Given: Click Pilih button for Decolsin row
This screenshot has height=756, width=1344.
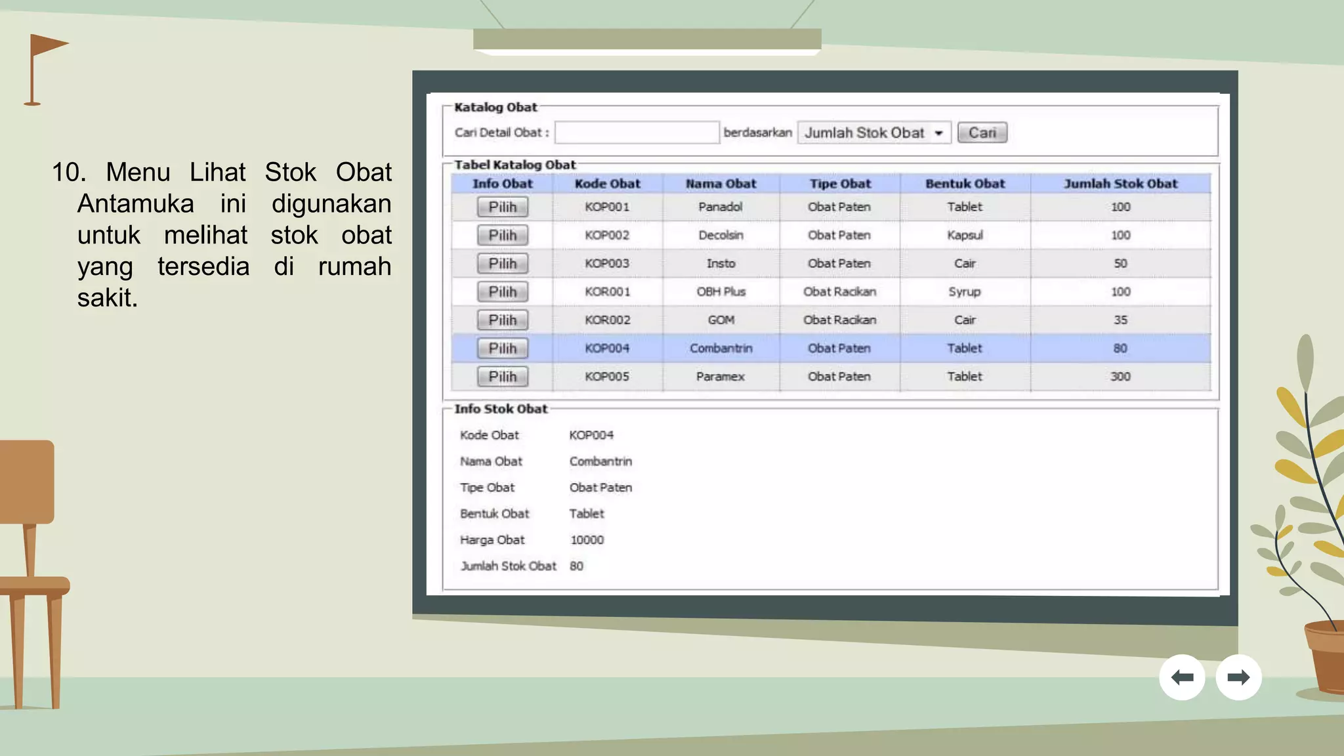Looking at the screenshot, I should tap(502, 236).
